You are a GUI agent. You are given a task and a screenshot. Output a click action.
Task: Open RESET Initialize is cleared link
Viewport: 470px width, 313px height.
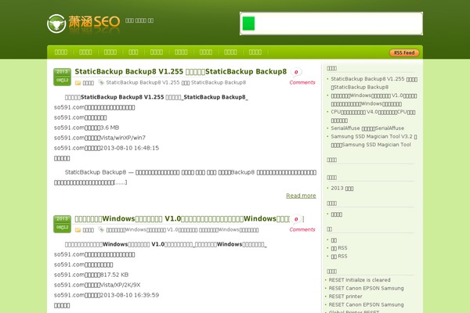[x=360, y=280]
